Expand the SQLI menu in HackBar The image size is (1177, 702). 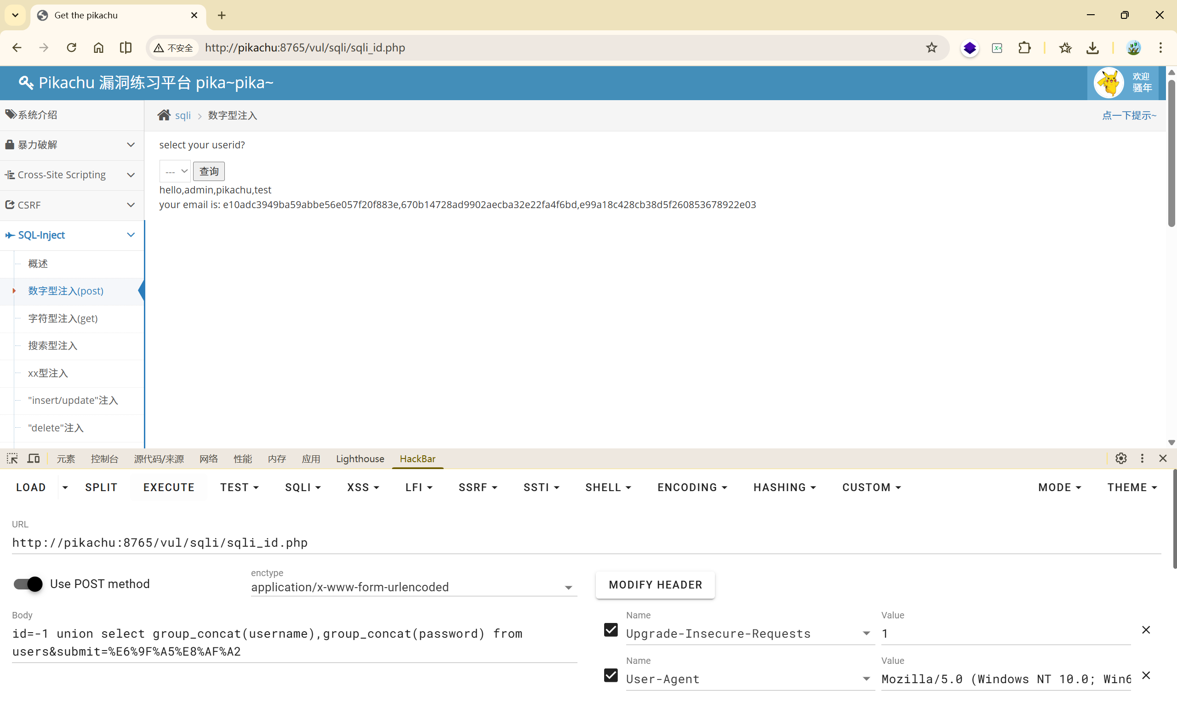click(x=303, y=487)
